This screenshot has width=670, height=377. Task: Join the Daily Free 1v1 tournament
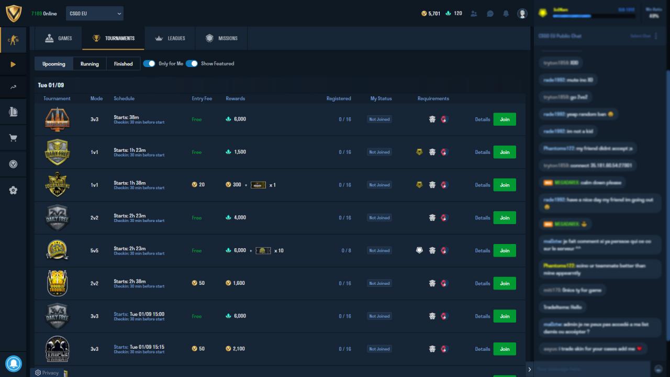[504, 152]
